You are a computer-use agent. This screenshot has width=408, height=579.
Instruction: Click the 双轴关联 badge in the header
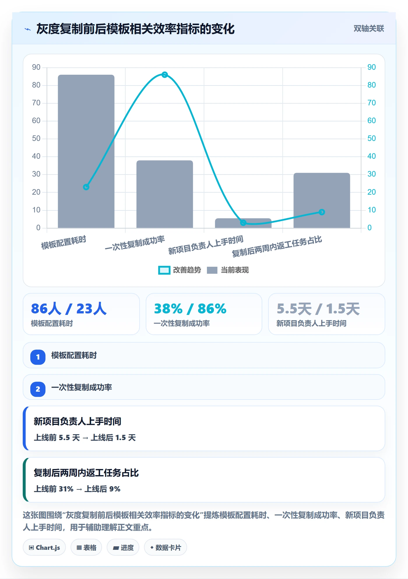pos(369,29)
